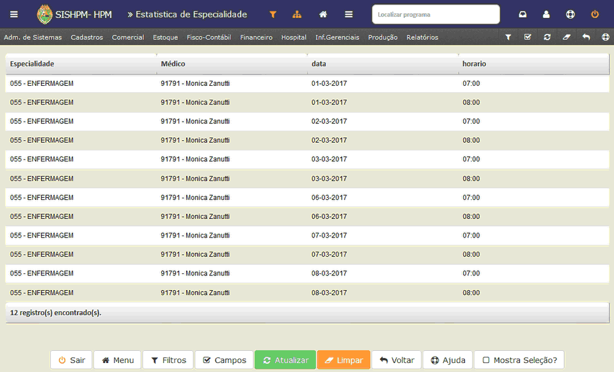Open the Financeiro menu
614x372 pixels.
(x=256, y=37)
